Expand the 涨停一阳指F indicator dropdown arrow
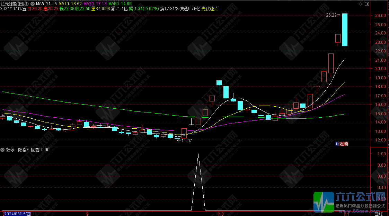Screen dimensions: 389x216 3,150
